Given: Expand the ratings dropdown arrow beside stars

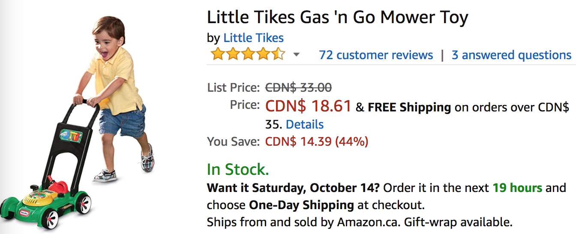Looking at the screenshot, I should (x=296, y=55).
